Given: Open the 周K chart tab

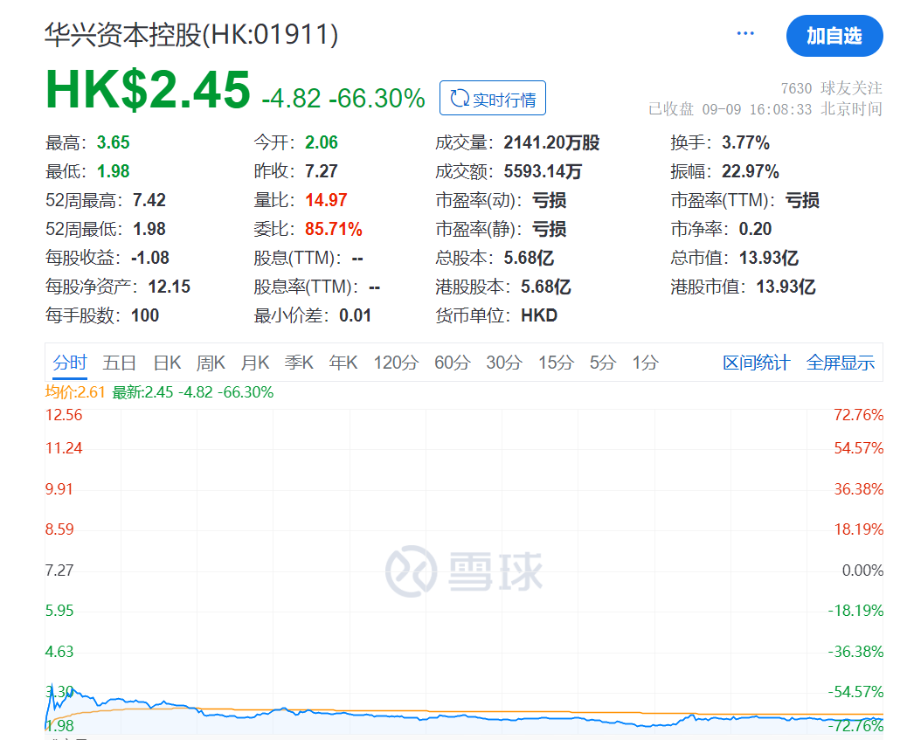Looking at the screenshot, I should (211, 363).
